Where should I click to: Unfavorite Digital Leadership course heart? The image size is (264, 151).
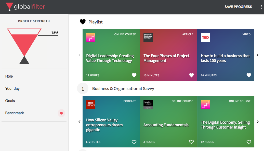pyautogui.click(x=134, y=75)
